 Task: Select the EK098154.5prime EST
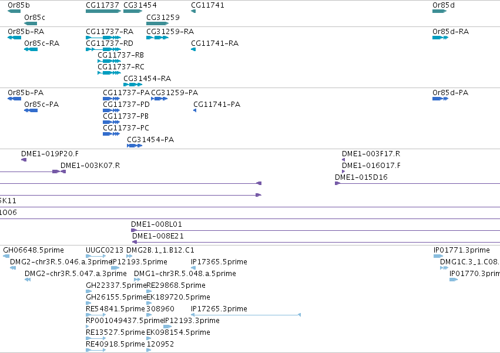tap(149, 339)
